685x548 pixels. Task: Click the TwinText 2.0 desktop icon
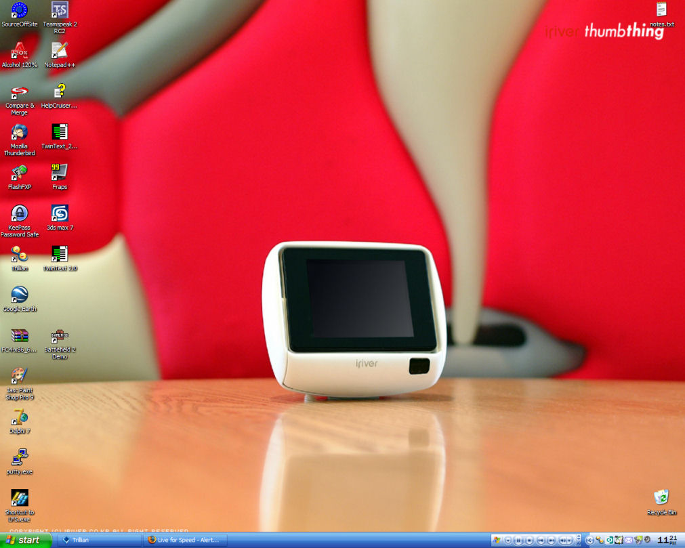pos(60,259)
